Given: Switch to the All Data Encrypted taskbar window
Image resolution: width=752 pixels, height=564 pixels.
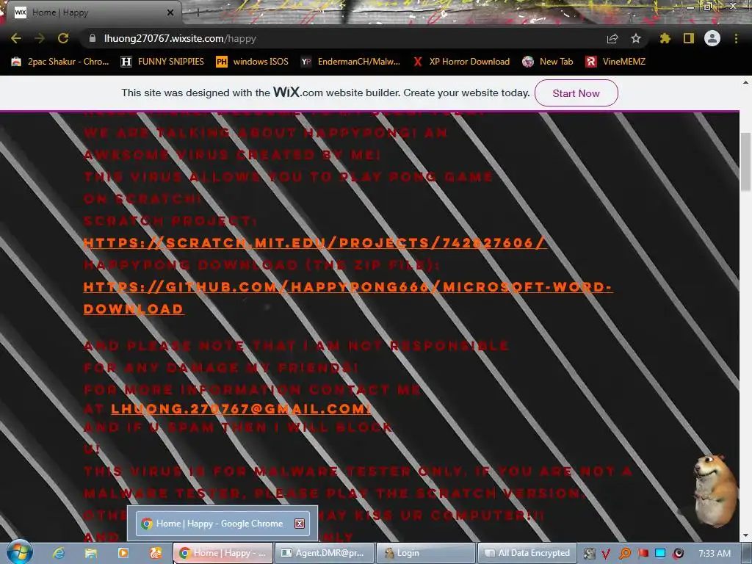Looking at the screenshot, I should pyautogui.click(x=527, y=553).
